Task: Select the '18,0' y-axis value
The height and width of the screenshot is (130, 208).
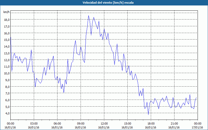Action: [7, 20]
